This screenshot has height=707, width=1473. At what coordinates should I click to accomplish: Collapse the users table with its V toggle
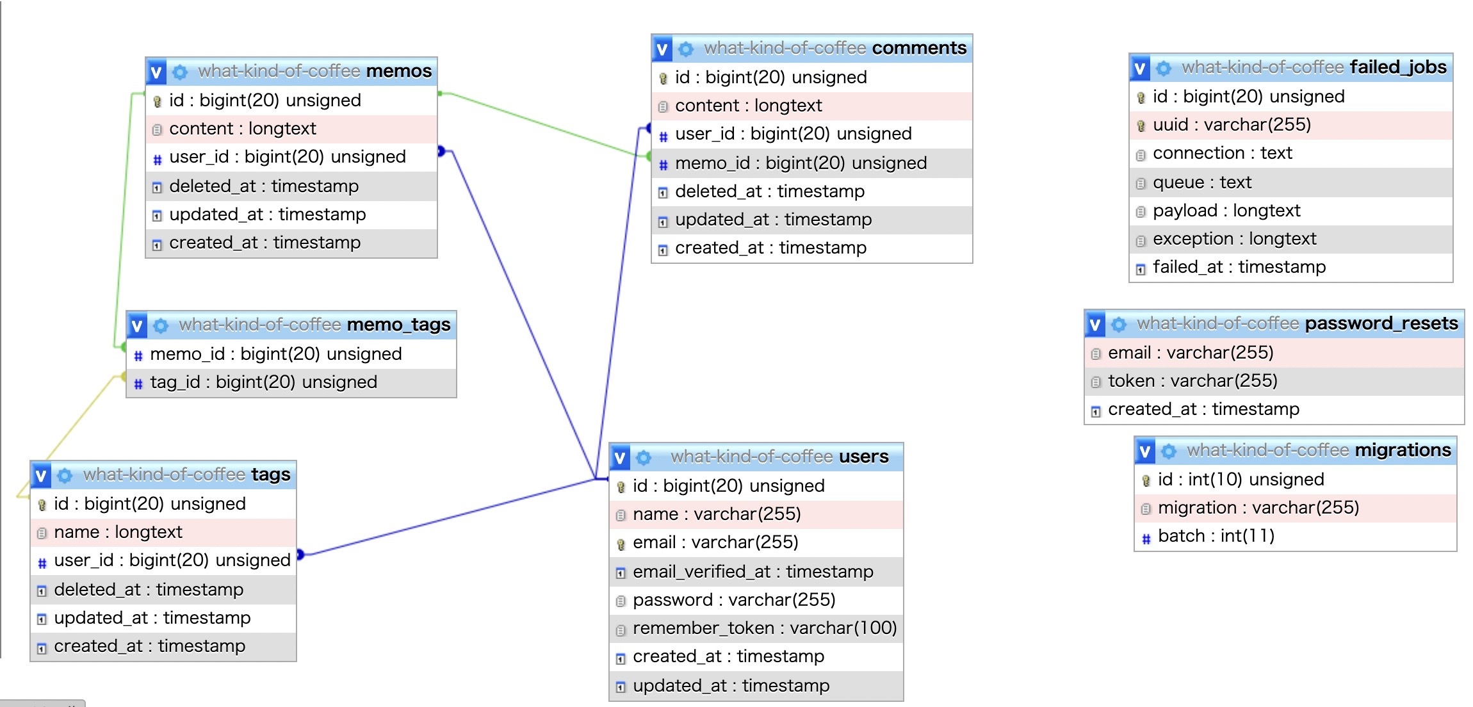pos(620,457)
